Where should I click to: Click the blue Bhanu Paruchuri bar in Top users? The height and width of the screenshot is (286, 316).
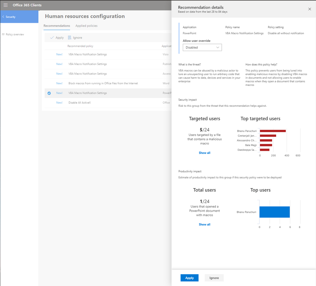click(x=275, y=212)
